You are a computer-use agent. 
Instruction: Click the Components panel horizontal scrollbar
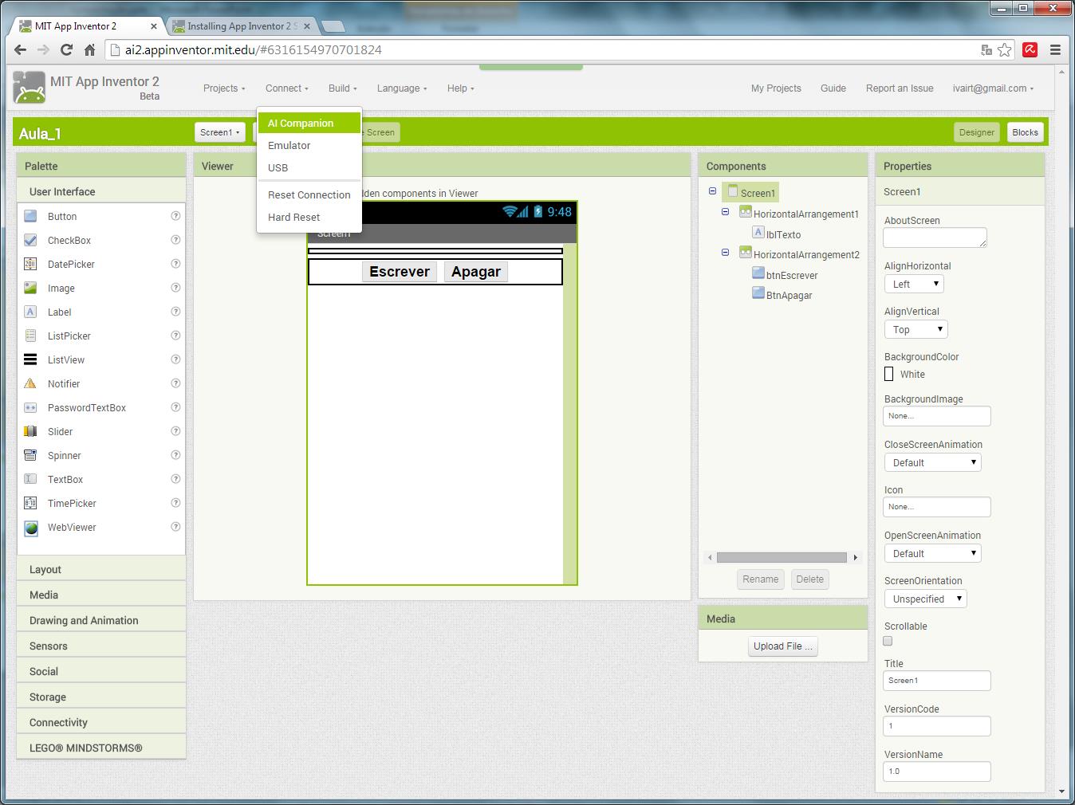coord(782,557)
